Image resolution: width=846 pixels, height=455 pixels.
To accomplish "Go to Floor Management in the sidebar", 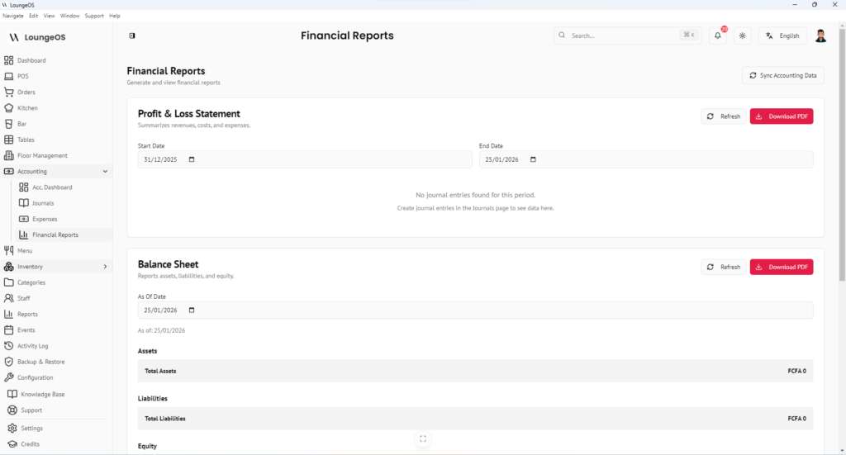I will [x=42, y=155].
